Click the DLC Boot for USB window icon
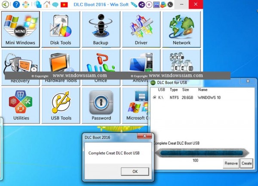 click(153, 82)
